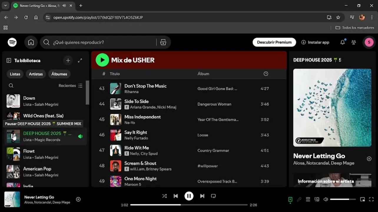Search in library with magnifier icon
Viewport: 378px width, 212px height.
click(11, 86)
